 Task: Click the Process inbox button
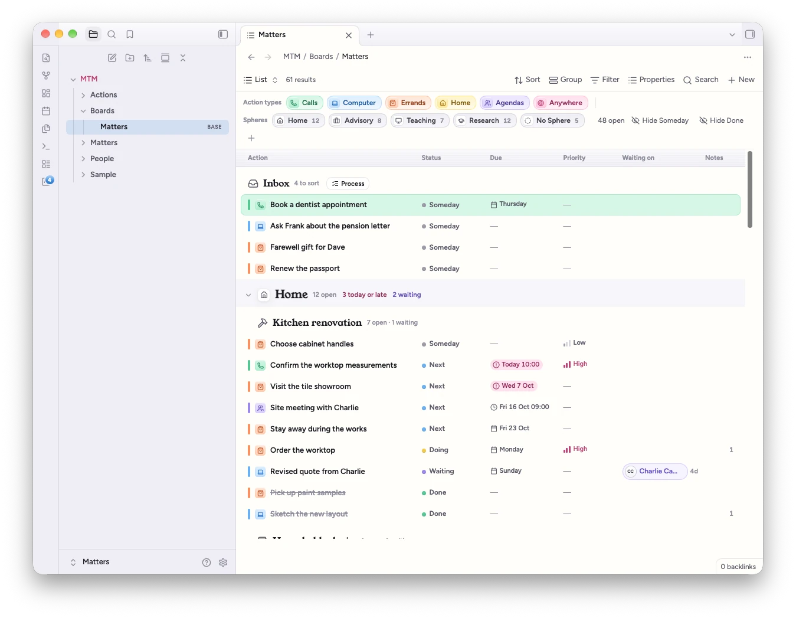(x=348, y=184)
